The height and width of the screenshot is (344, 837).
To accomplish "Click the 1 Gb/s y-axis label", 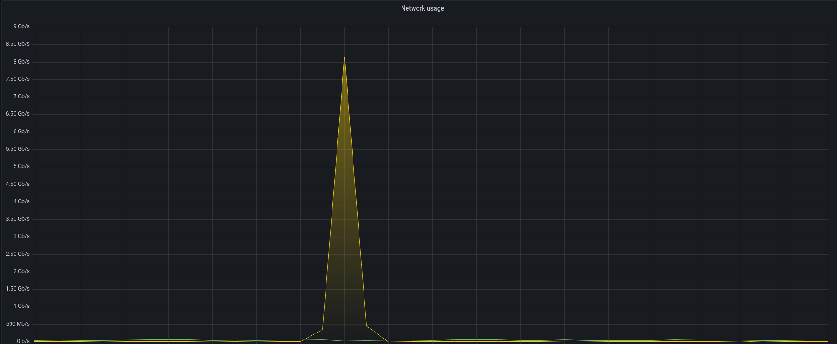I will [21, 306].
